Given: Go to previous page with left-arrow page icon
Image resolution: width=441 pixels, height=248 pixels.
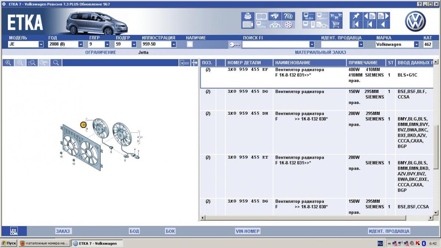Looking at the screenshot, I should tap(370, 16).
